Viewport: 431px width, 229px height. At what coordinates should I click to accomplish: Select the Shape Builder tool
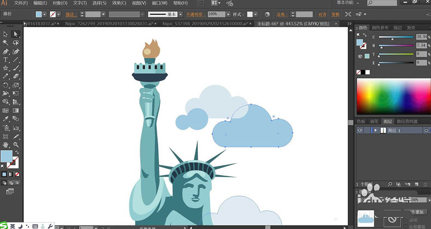point(6,102)
